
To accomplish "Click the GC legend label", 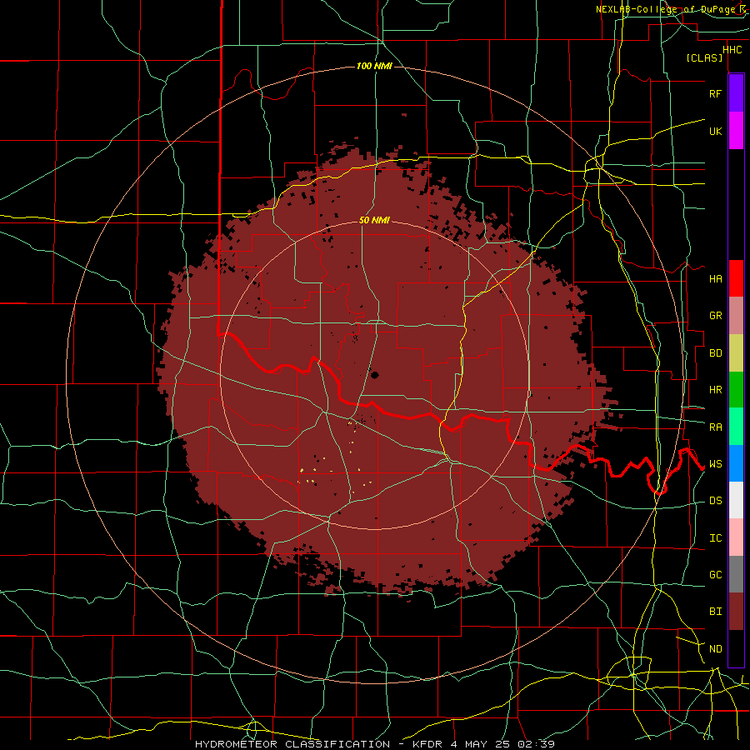I will 715,575.
